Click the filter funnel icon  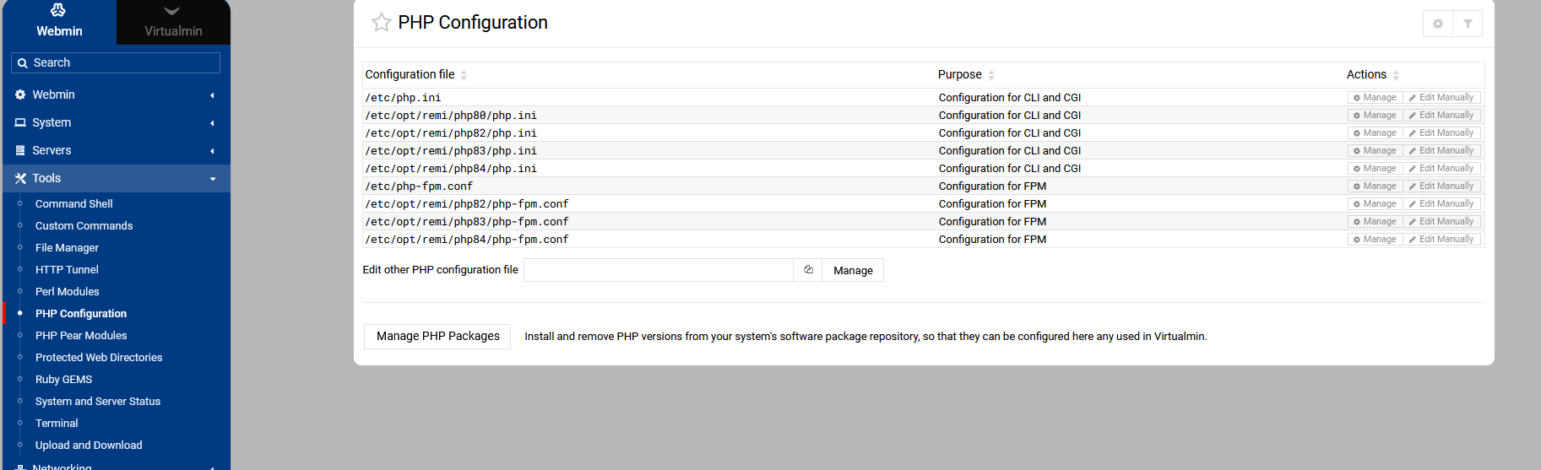[1468, 24]
